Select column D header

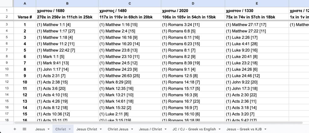(x=193, y=3)
